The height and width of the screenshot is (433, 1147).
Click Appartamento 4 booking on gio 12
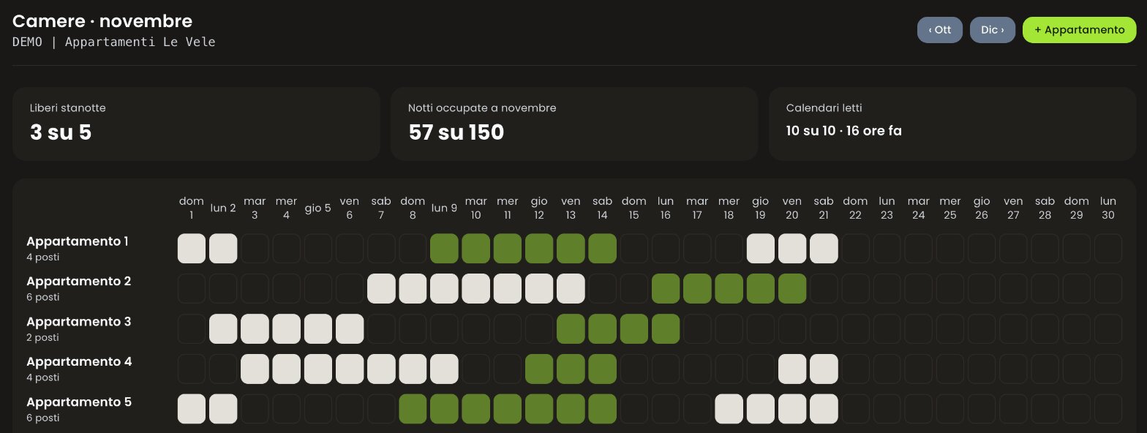pos(539,369)
